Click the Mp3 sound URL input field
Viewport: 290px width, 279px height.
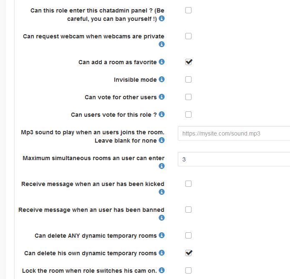(234, 133)
